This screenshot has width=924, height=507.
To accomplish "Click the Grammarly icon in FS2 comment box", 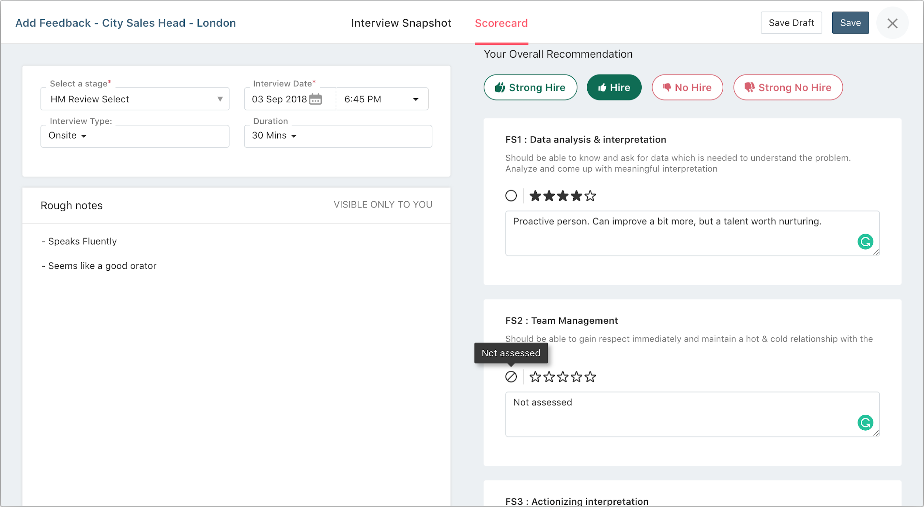I will point(865,422).
